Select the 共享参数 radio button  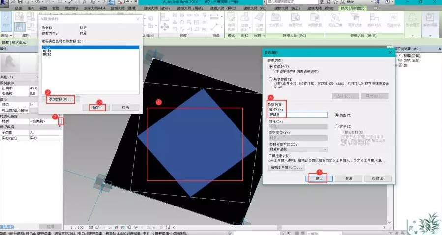[270, 79]
